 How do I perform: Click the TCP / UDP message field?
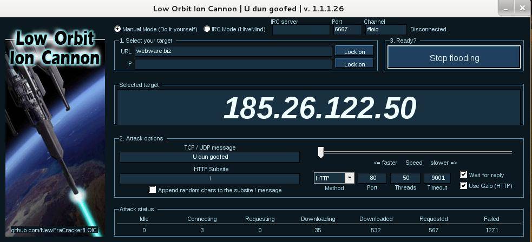coord(209,157)
